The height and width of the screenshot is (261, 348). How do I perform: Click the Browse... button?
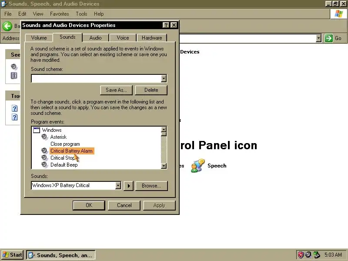(151, 186)
